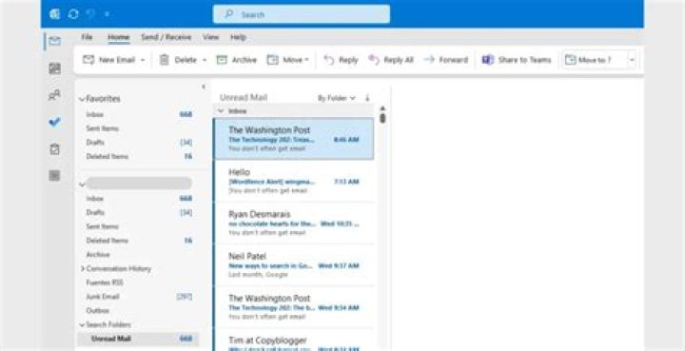Archive the selected message

point(236,60)
